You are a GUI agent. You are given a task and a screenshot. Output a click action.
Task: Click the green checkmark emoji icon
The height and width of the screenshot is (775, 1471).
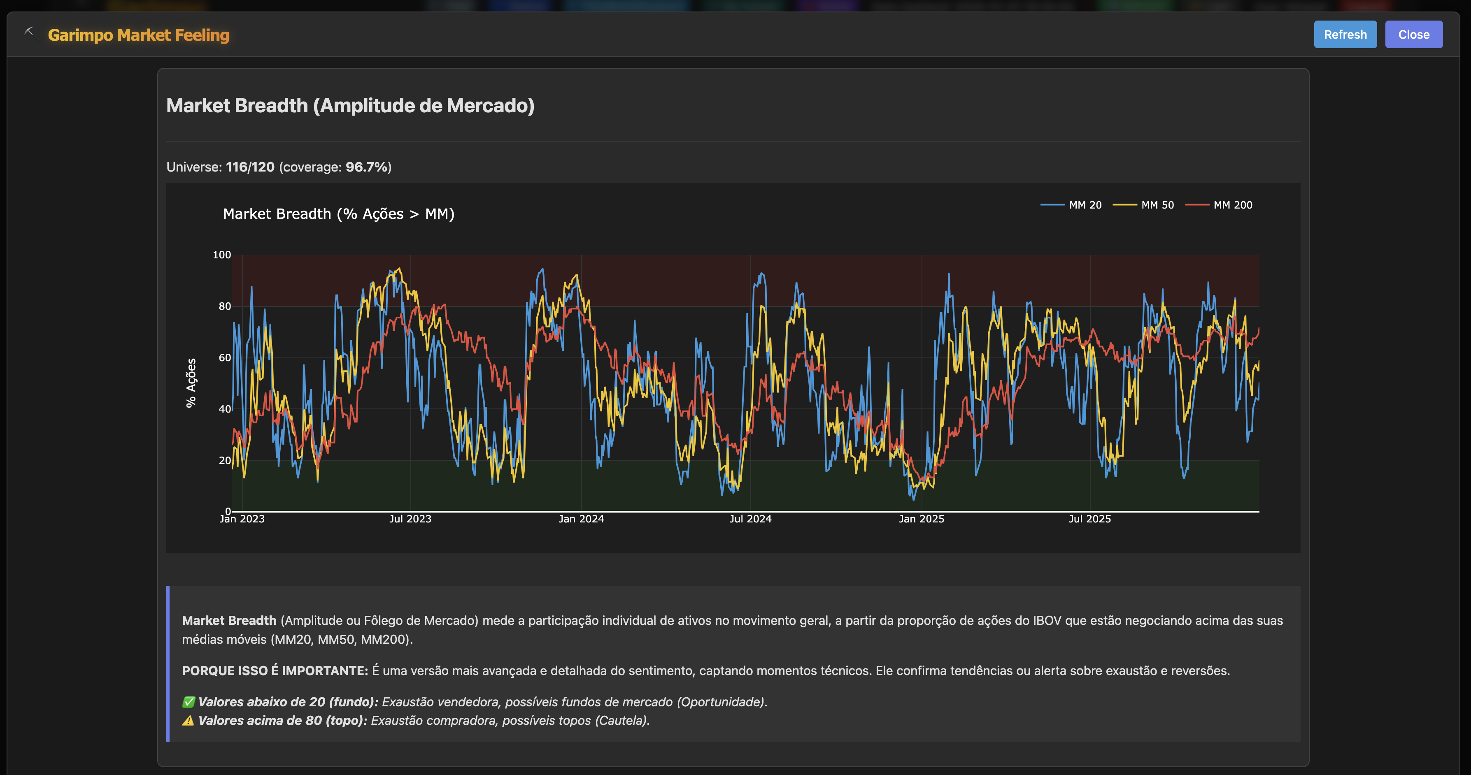point(189,702)
